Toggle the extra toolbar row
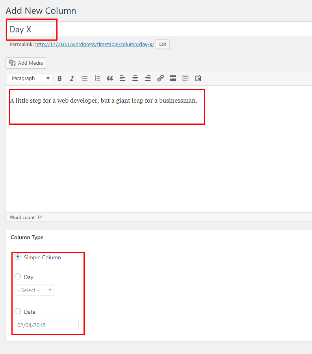 186,79
